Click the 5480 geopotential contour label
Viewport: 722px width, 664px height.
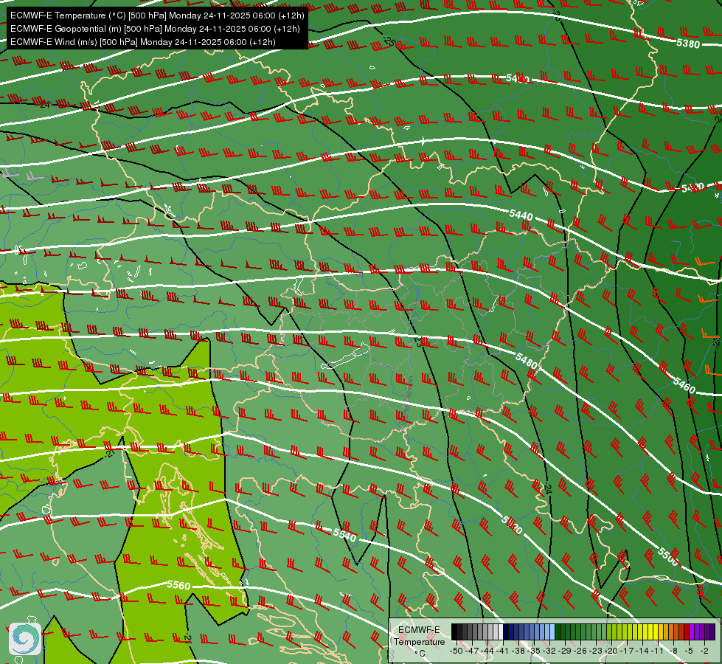527,361
